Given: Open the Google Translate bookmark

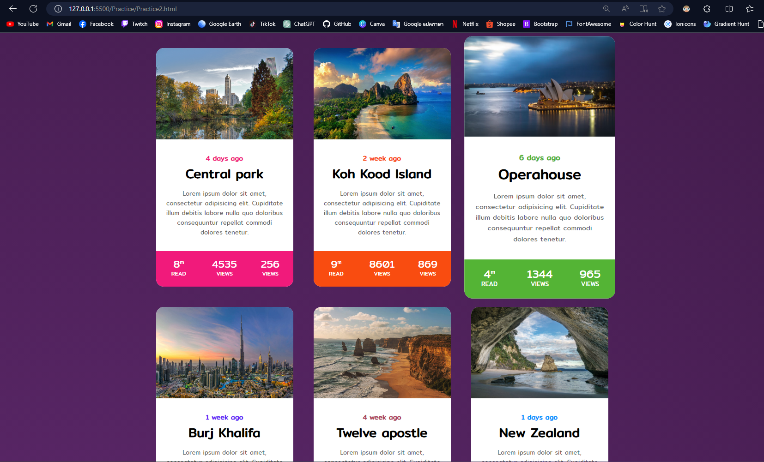Looking at the screenshot, I should [418, 24].
